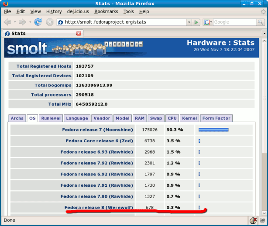Click the Google search engine icon
Screen dimensions: 268x226
coord(206,22)
